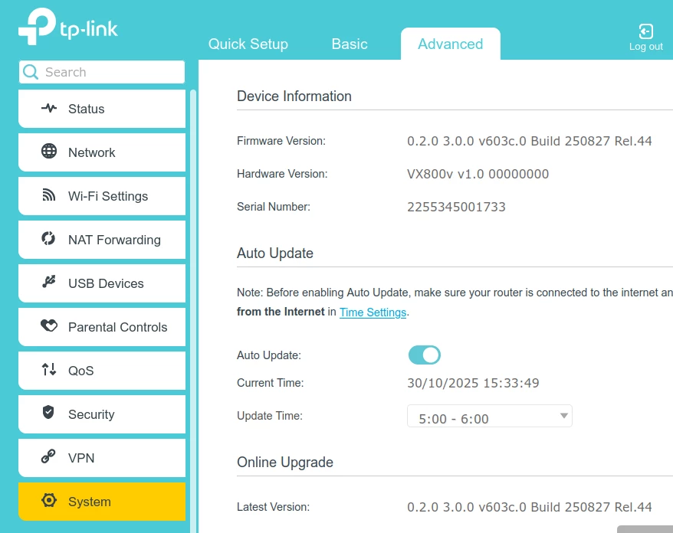Click the Update Time: label
Viewport: 673px width, 533px height.
(x=270, y=416)
